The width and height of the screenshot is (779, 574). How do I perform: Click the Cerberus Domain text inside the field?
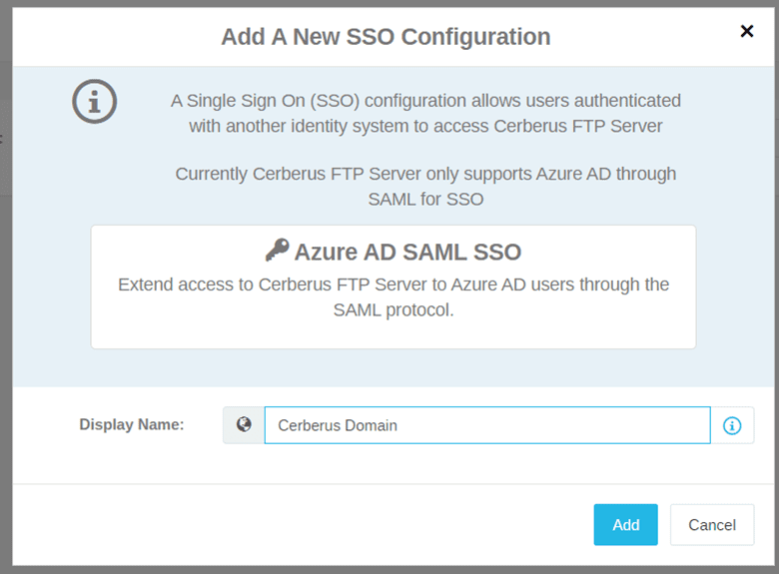click(338, 425)
